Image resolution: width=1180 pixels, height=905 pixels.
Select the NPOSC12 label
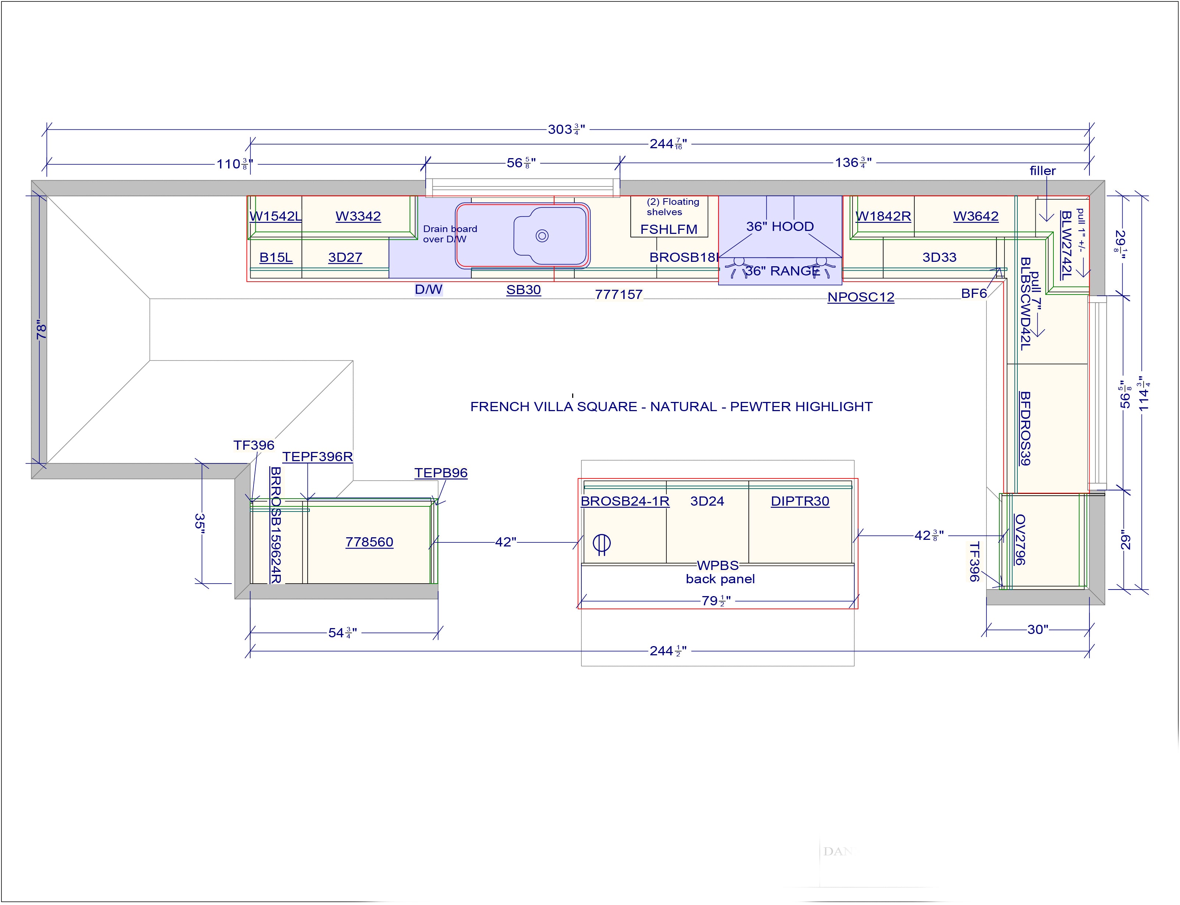tap(861, 297)
